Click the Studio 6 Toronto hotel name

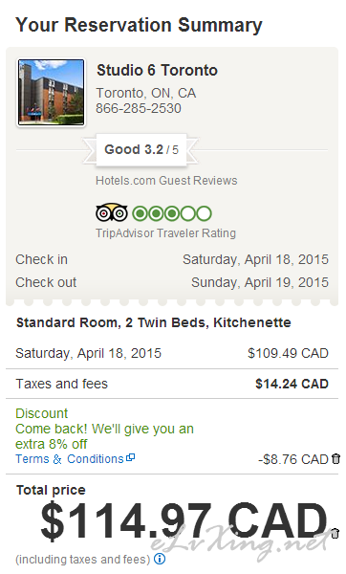tap(157, 70)
